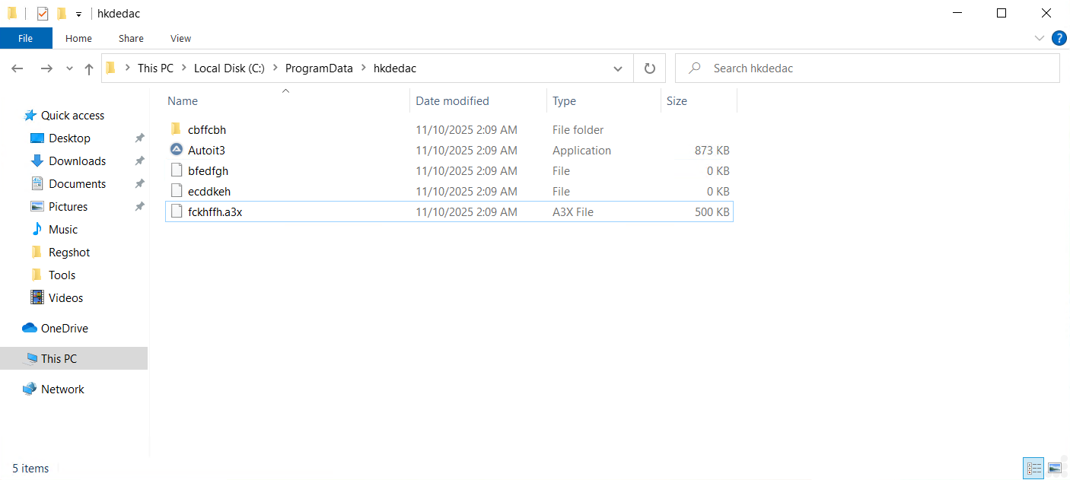Open recent locations dropdown arrow
The width and height of the screenshot is (1070, 480).
point(69,68)
